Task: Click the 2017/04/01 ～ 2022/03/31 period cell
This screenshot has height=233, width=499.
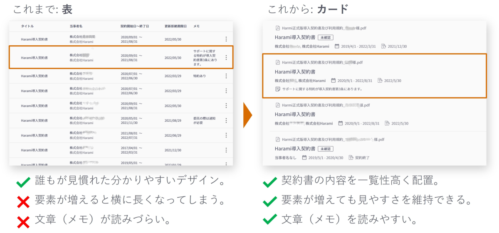Action: pyautogui.click(x=132, y=150)
